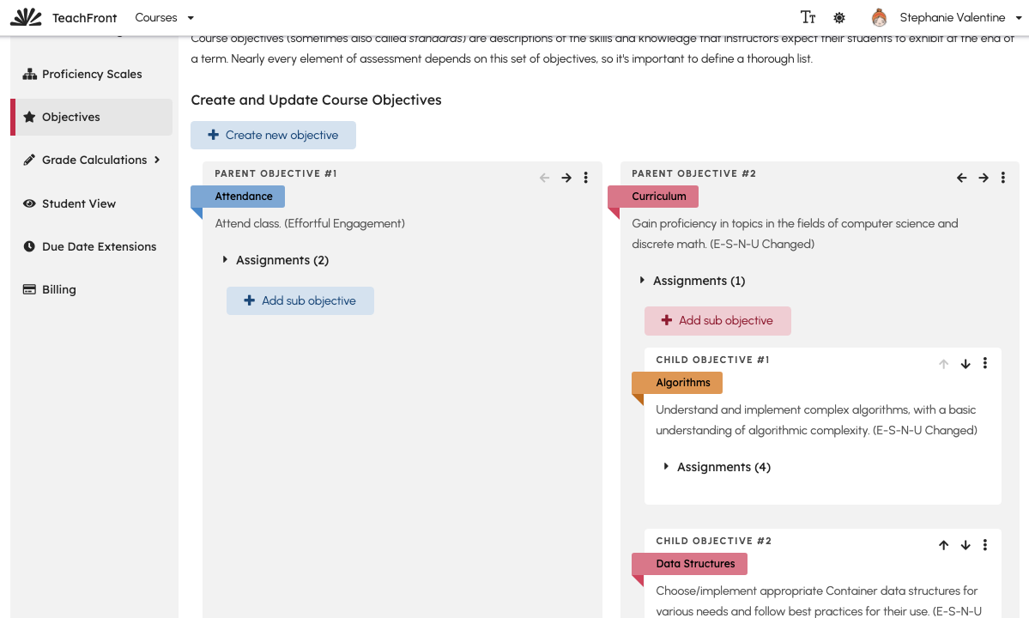The image size is (1029, 618).
Task: Click the TeachFront logo icon
Action: click(27, 18)
